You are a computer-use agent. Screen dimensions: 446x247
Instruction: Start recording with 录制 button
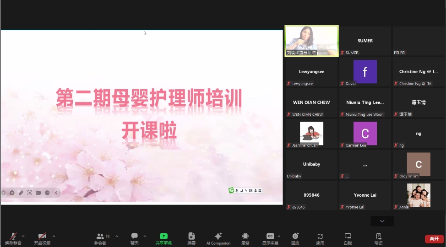point(245,237)
